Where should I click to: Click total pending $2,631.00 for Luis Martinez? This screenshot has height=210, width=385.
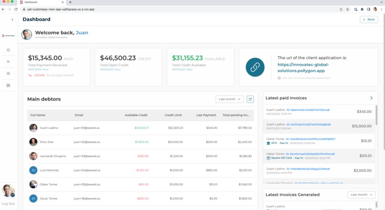246,170
